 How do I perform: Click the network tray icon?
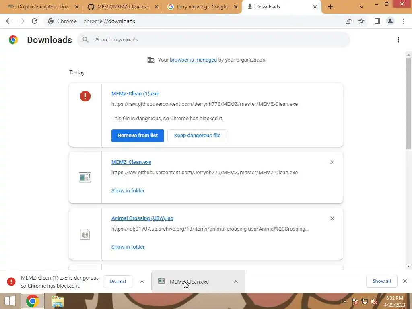tap(365, 301)
